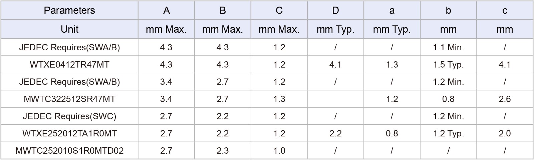Click column header B
The height and width of the screenshot is (160, 534).
[x=223, y=11]
